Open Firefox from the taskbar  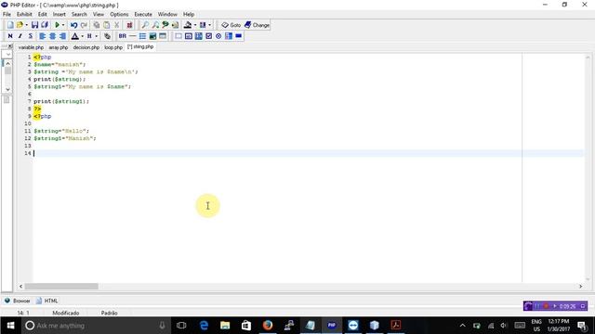click(268, 326)
